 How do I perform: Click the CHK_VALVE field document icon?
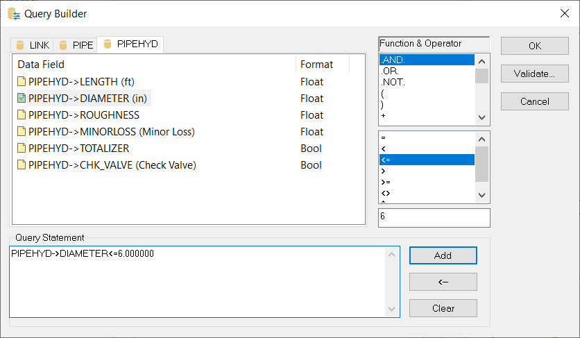pyautogui.click(x=22, y=165)
